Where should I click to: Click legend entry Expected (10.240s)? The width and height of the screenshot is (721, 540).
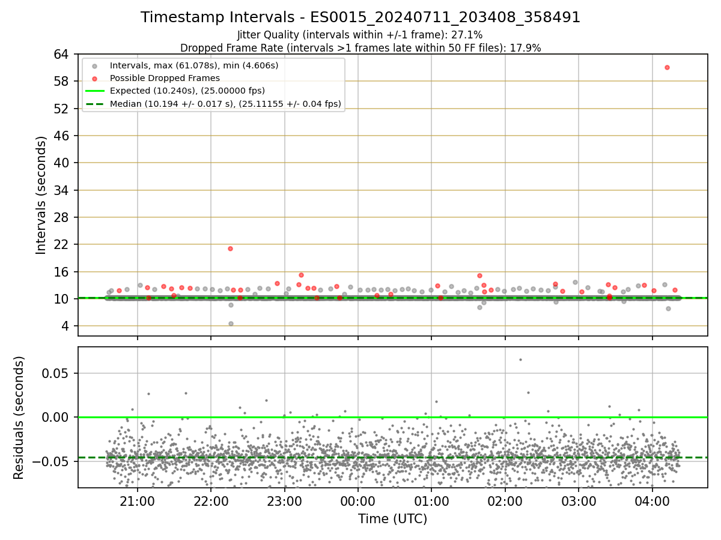[x=187, y=91]
